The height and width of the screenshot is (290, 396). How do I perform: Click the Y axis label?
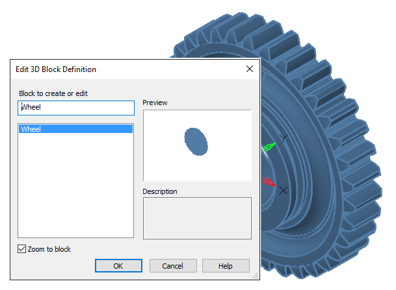tap(283, 138)
